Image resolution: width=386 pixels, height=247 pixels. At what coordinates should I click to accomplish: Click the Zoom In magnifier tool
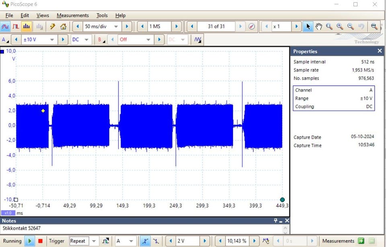tap(340, 27)
